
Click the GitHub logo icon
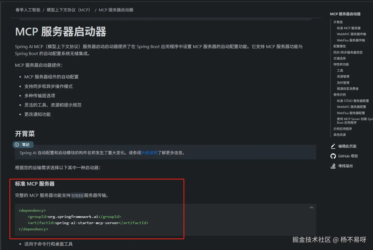(x=333, y=156)
